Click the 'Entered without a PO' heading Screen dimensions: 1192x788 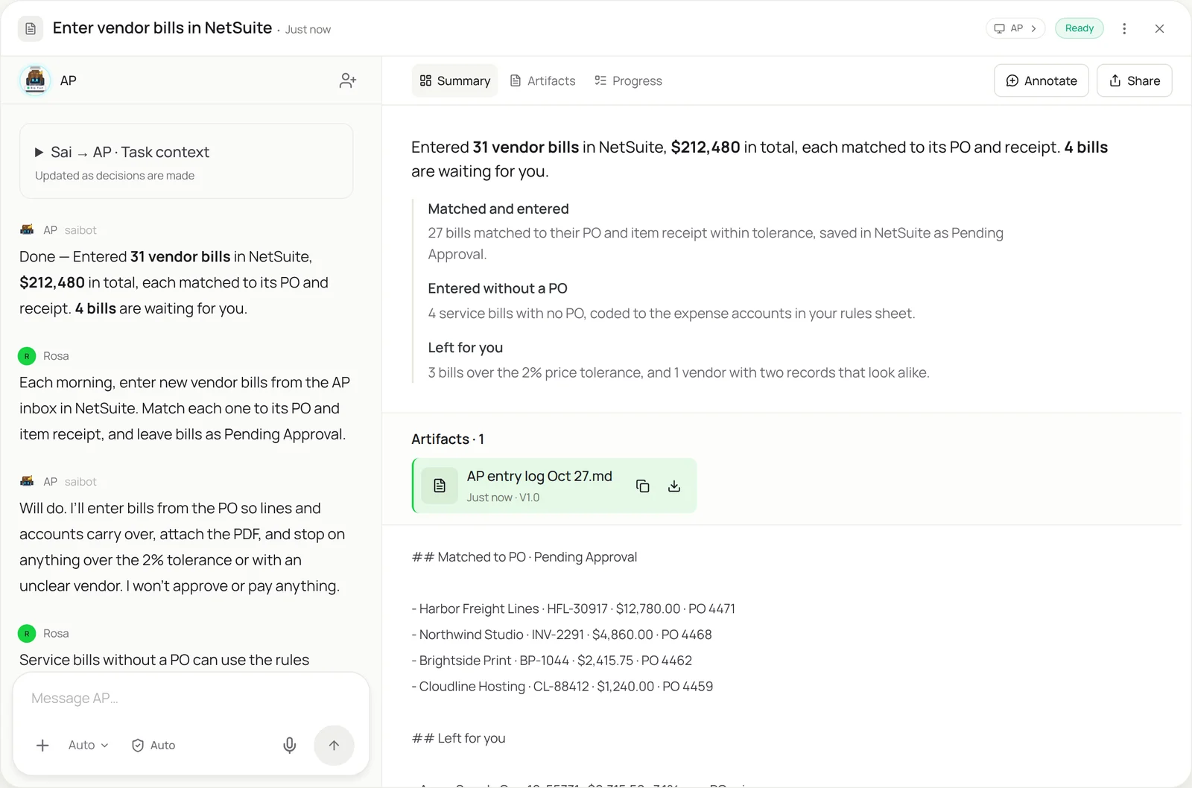pos(498,288)
